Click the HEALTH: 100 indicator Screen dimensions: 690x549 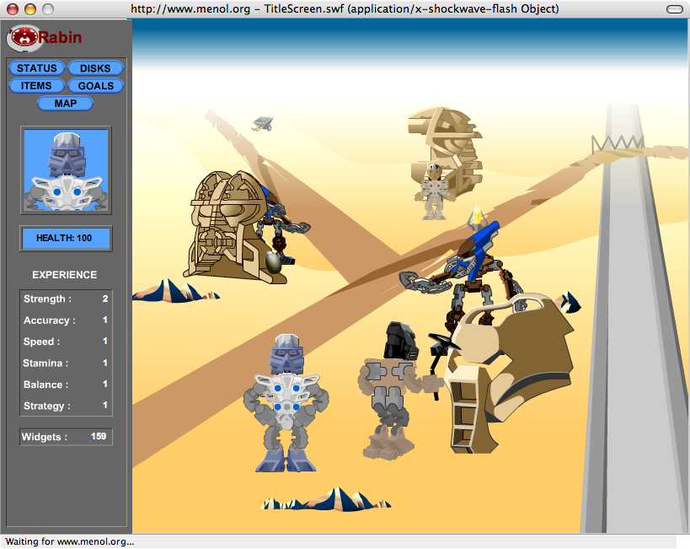[x=66, y=239]
